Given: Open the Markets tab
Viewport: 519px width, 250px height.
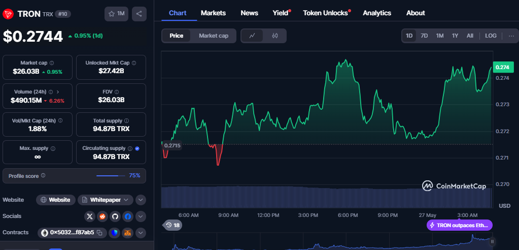Looking at the screenshot, I should 213,13.
